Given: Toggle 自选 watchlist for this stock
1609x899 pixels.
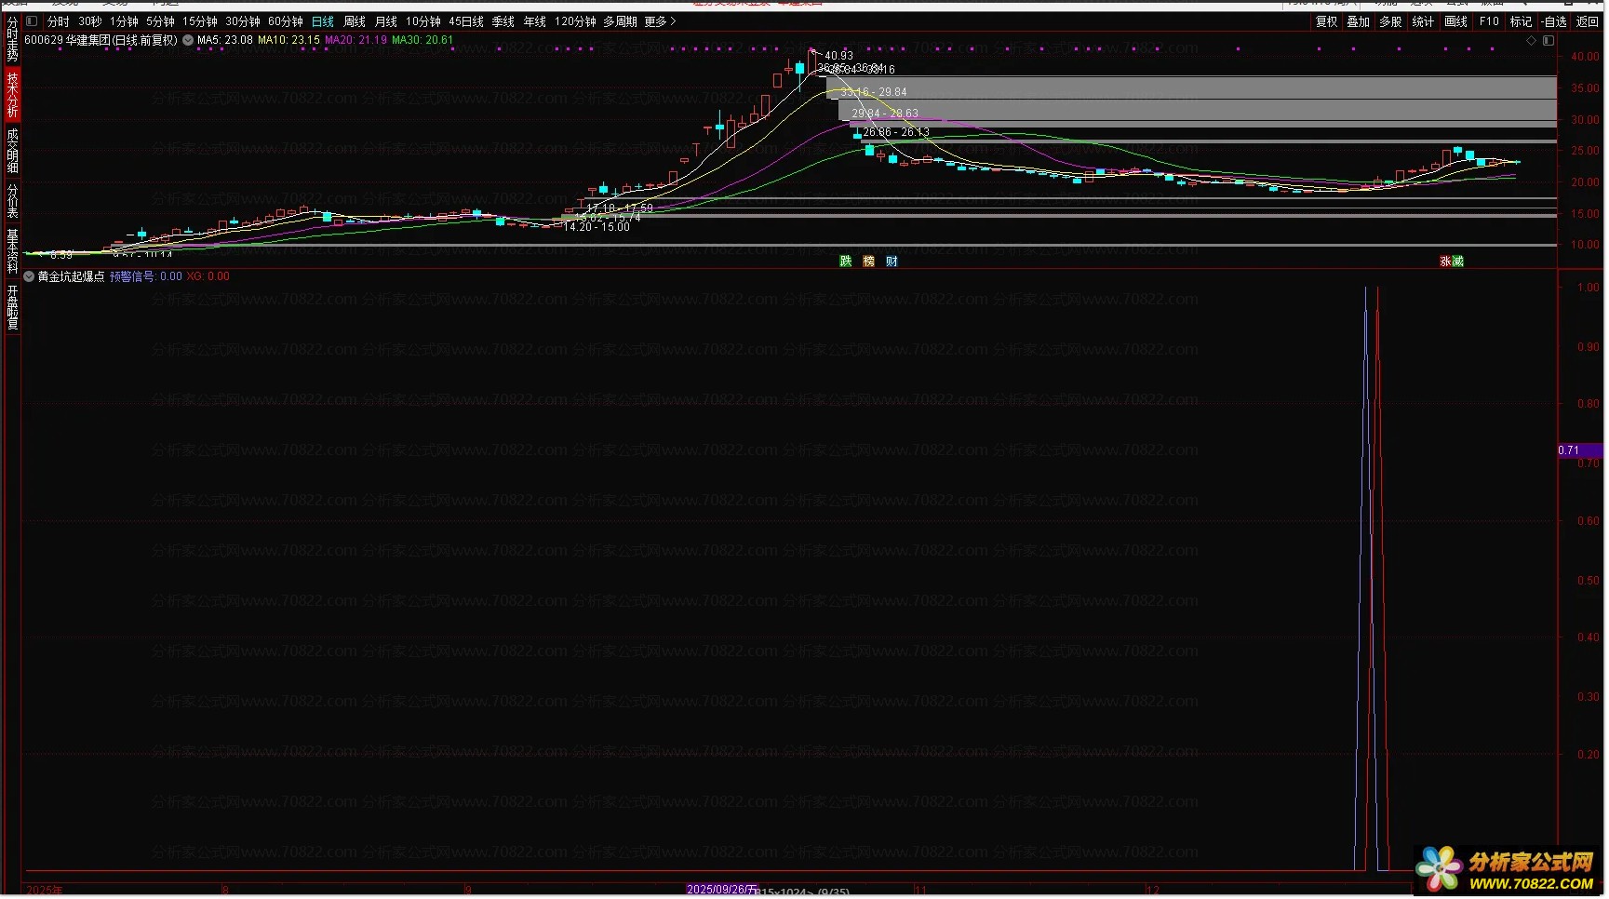Looking at the screenshot, I should (1554, 21).
